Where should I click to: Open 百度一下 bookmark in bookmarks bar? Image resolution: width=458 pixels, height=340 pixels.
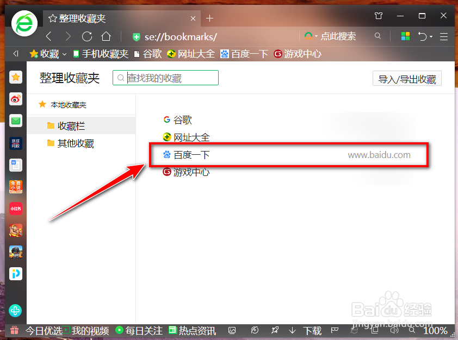pos(244,54)
